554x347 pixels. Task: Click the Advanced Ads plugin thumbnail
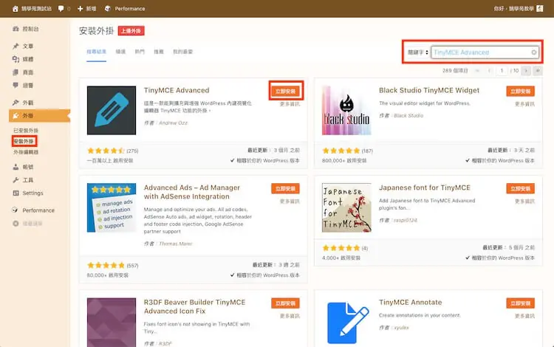[x=112, y=207]
